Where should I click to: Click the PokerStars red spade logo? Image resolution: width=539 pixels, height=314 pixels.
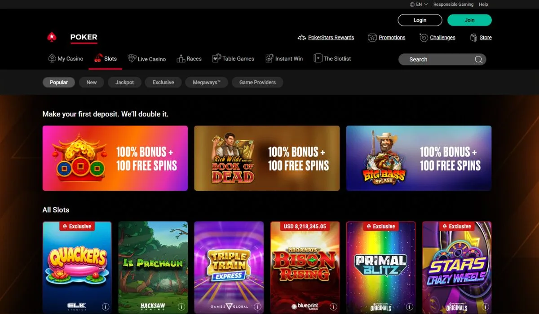coord(52,37)
